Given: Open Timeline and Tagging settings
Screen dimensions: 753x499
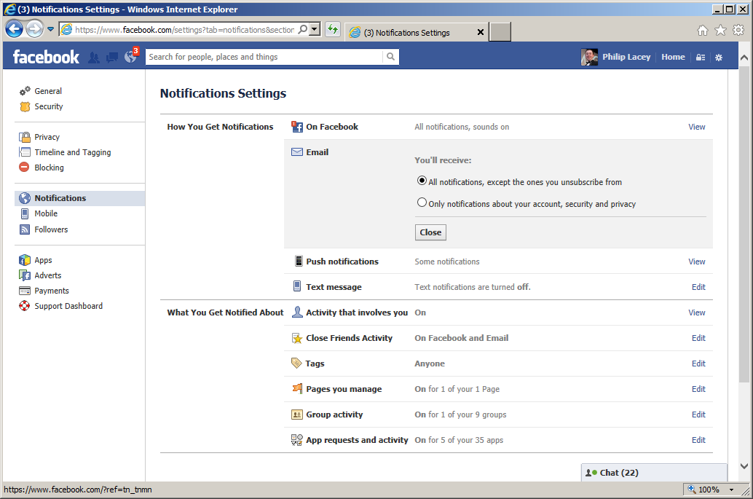Looking at the screenshot, I should 73,152.
